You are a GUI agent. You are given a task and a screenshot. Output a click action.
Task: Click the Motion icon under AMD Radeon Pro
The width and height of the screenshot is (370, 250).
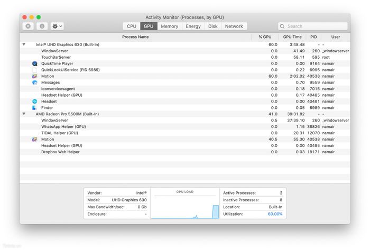34,140
